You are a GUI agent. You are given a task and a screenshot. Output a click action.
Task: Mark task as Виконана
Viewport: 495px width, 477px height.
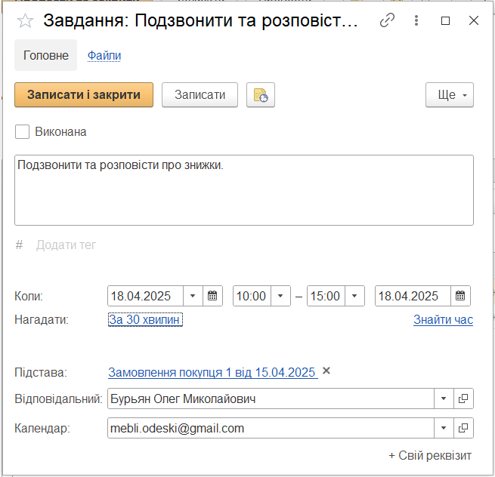point(22,132)
